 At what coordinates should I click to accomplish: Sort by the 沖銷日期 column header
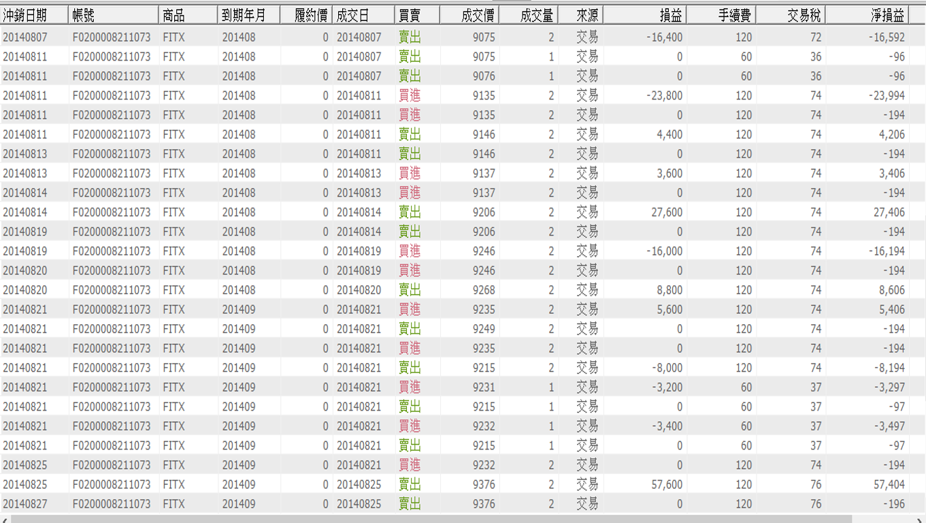(34, 15)
